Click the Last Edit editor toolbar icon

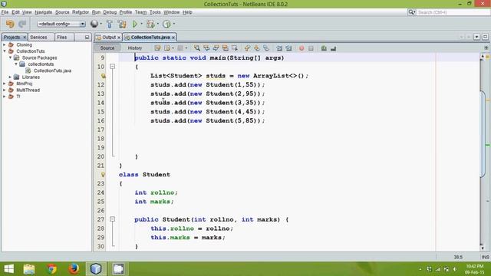[x=157, y=48]
